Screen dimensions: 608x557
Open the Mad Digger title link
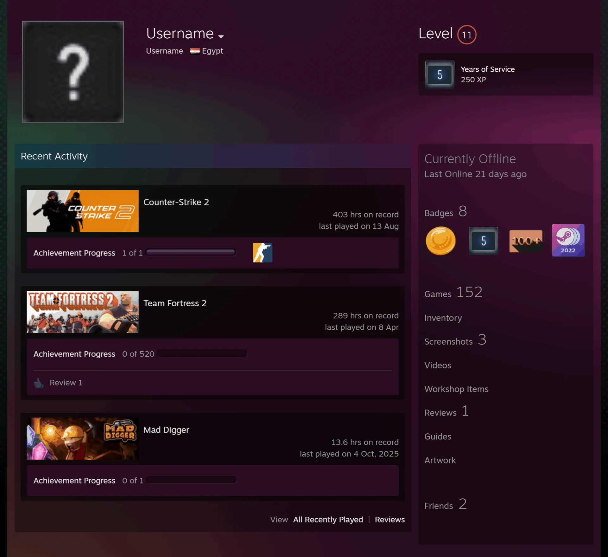(x=166, y=430)
